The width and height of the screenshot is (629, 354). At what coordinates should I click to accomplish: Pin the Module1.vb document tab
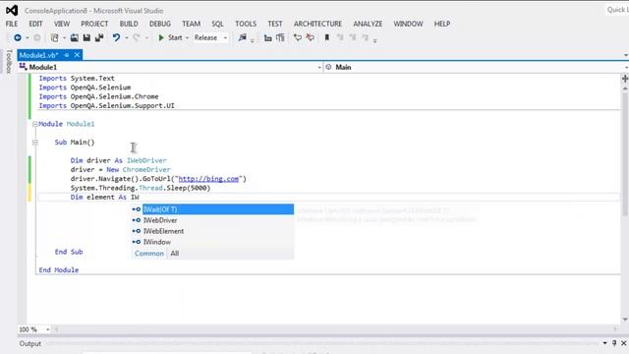pos(67,55)
